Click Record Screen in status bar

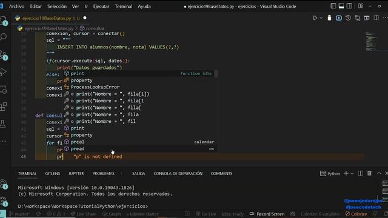tap(267, 214)
